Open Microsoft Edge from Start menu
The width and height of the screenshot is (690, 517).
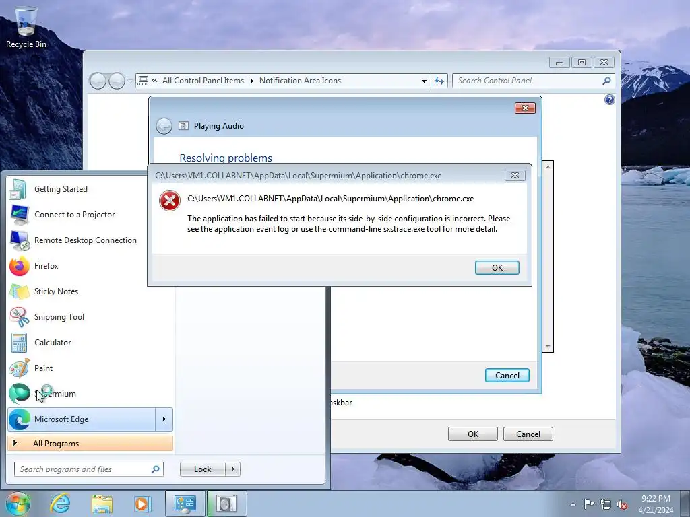pos(82,419)
